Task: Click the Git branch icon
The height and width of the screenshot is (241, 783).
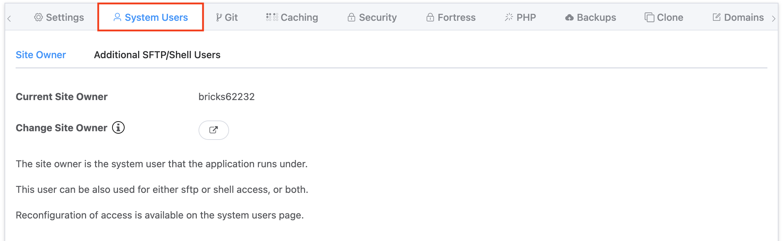Action: tap(218, 17)
